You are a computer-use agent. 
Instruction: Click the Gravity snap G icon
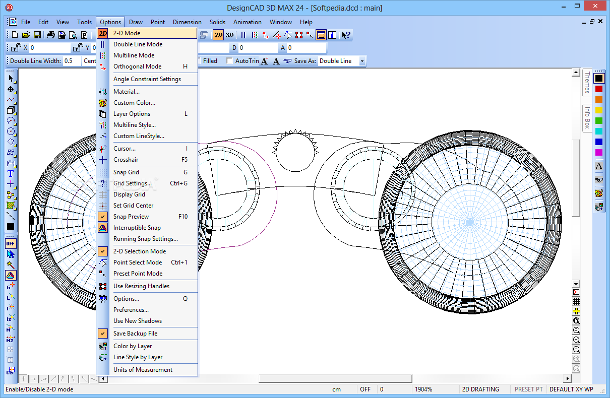[11, 286]
